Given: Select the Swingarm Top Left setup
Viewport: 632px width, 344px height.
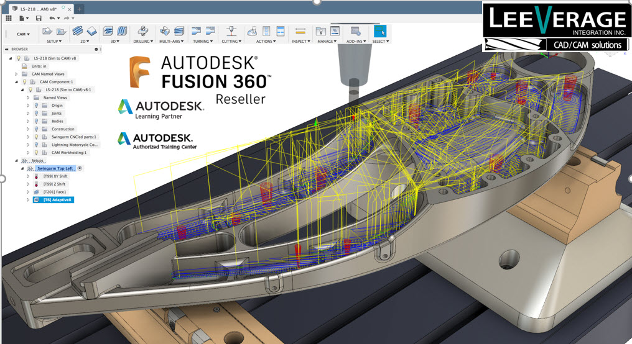Looking at the screenshot, I should (x=55, y=168).
